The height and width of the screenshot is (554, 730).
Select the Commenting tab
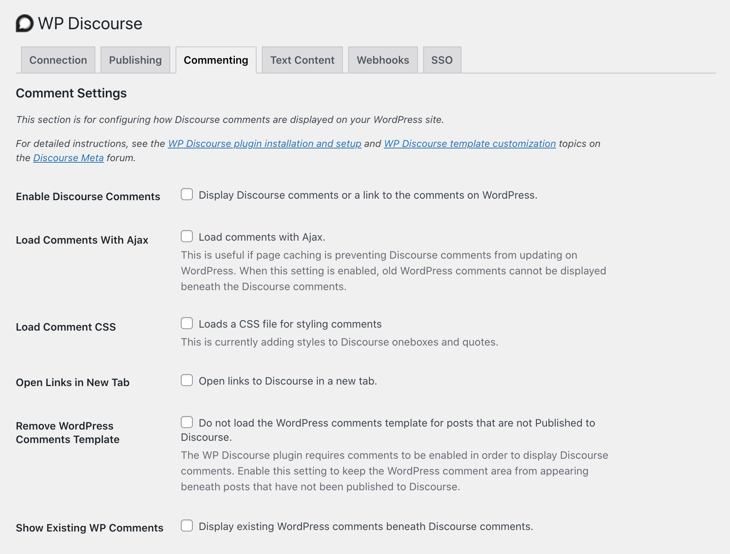click(x=216, y=60)
